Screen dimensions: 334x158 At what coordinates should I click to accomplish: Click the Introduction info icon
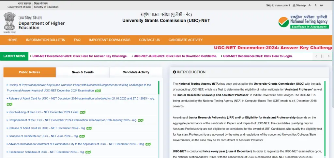(175, 72)
